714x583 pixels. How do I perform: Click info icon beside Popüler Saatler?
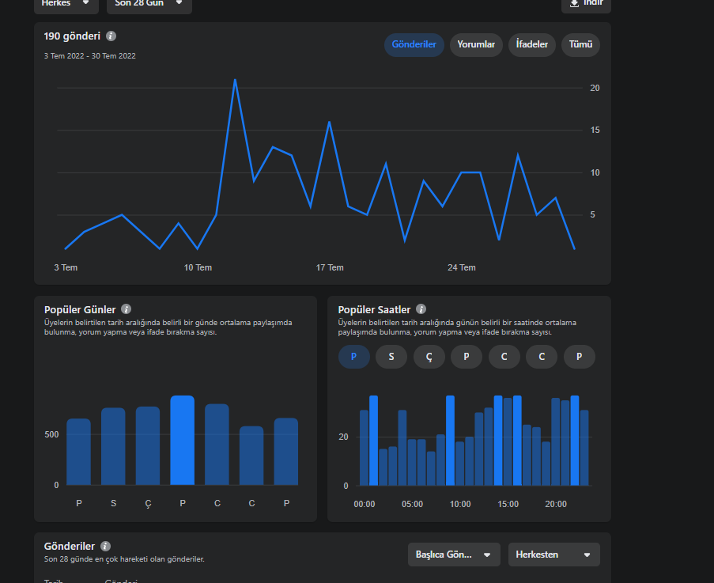click(x=421, y=309)
